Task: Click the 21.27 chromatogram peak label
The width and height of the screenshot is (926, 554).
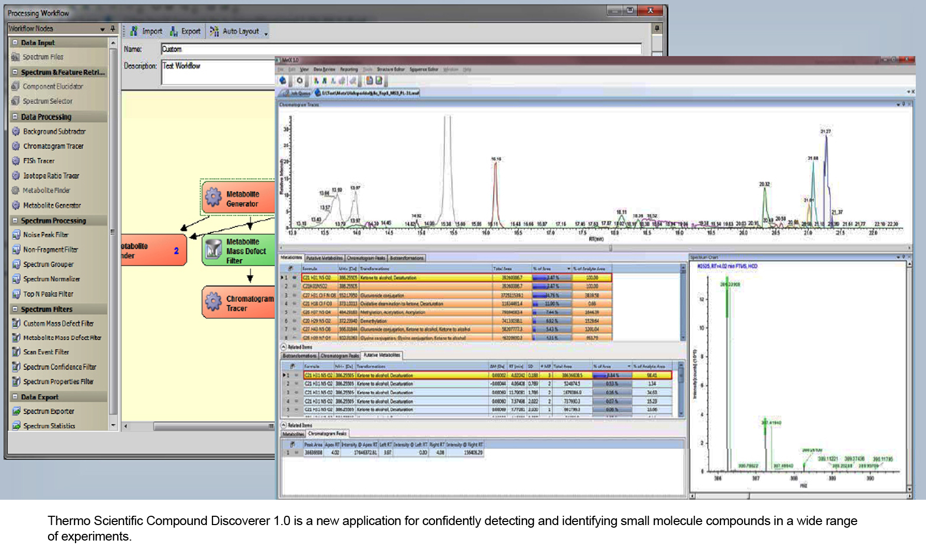Action: click(826, 131)
